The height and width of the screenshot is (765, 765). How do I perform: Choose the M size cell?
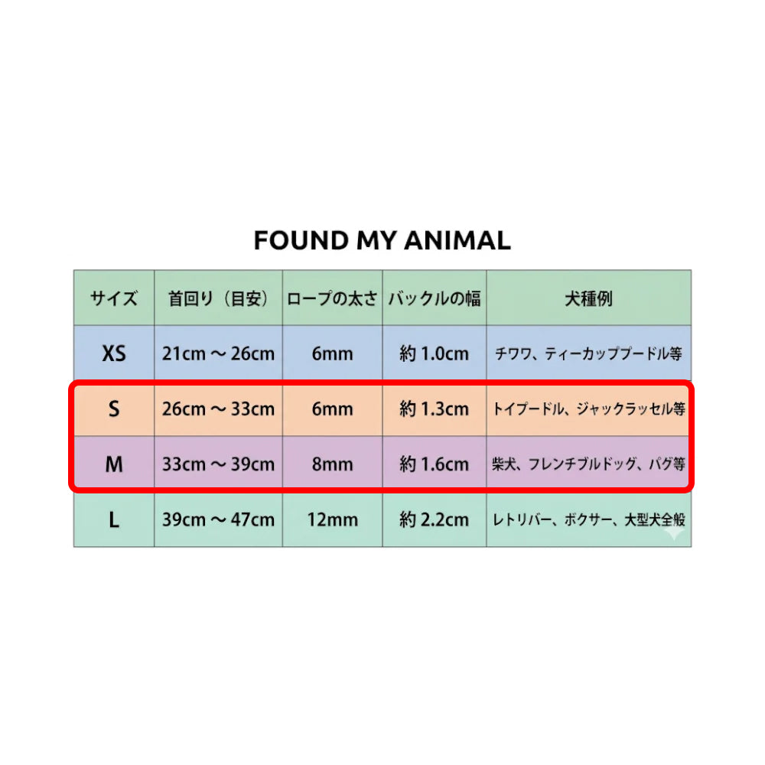point(114,464)
